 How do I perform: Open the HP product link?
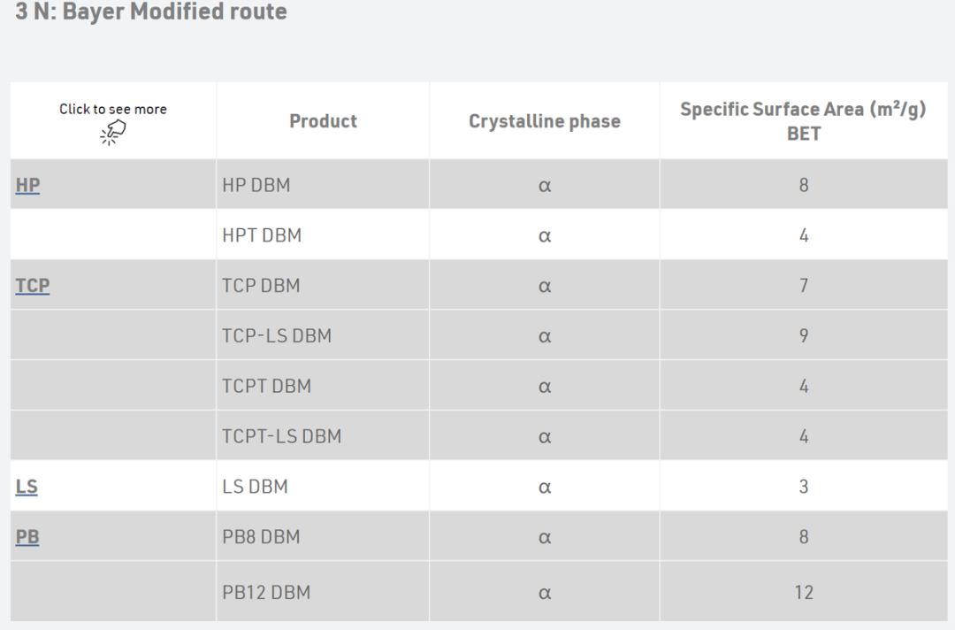pyautogui.click(x=27, y=185)
